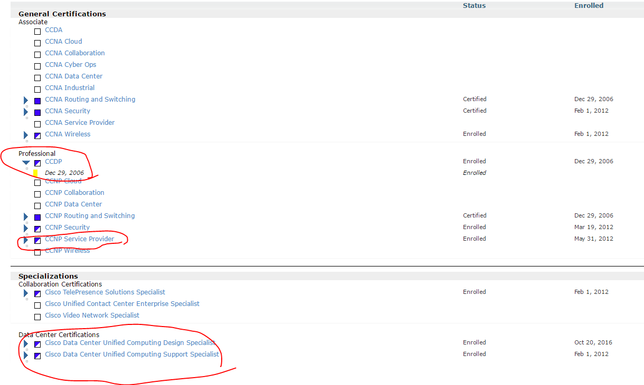Collapse the CCDP row
Viewport: 644px width, 385px height.
26,163
